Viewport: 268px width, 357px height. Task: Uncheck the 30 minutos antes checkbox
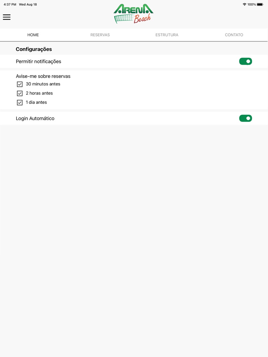pos(20,84)
